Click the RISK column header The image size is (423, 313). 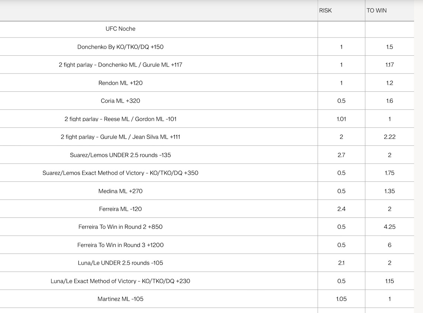coord(341,10)
